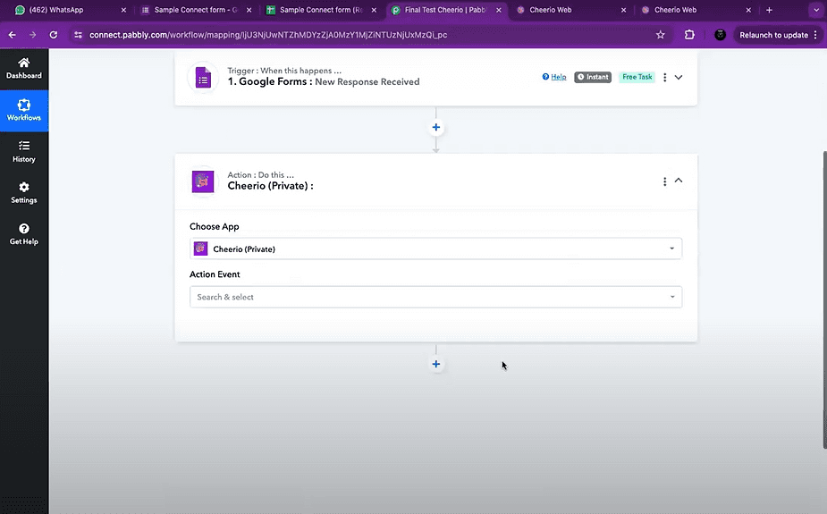Screen dimensions: 827x514
Task: Open the browser profile avatar
Action: [x=720, y=35]
